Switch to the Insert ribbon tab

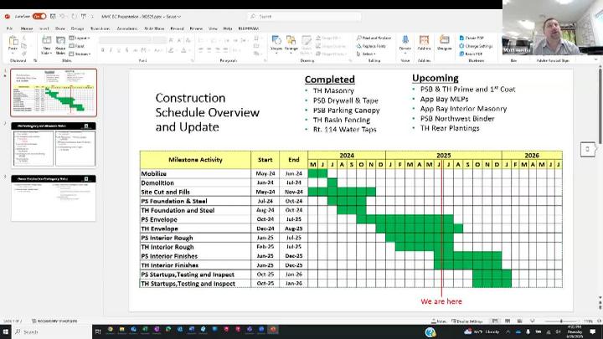point(44,28)
